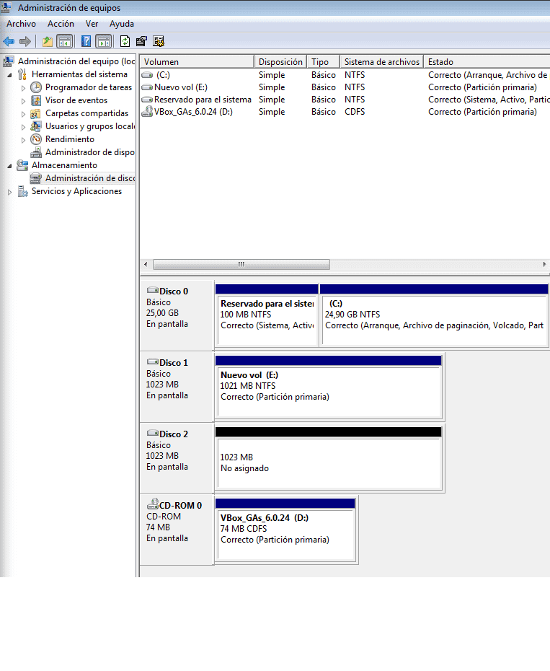Open the Help toolbar icon

pyautogui.click(x=86, y=42)
